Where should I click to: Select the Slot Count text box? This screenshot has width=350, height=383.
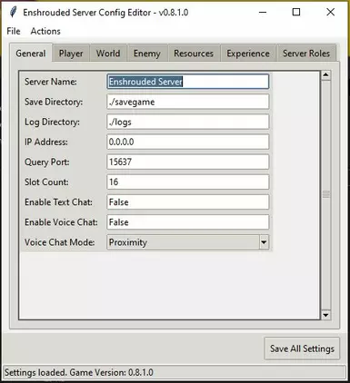pyautogui.click(x=188, y=182)
